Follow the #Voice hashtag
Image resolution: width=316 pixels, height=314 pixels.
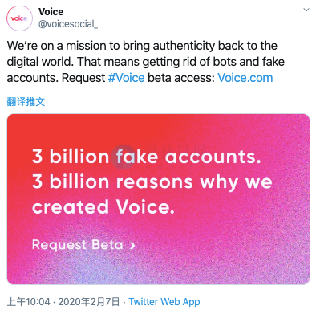click(x=126, y=78)
